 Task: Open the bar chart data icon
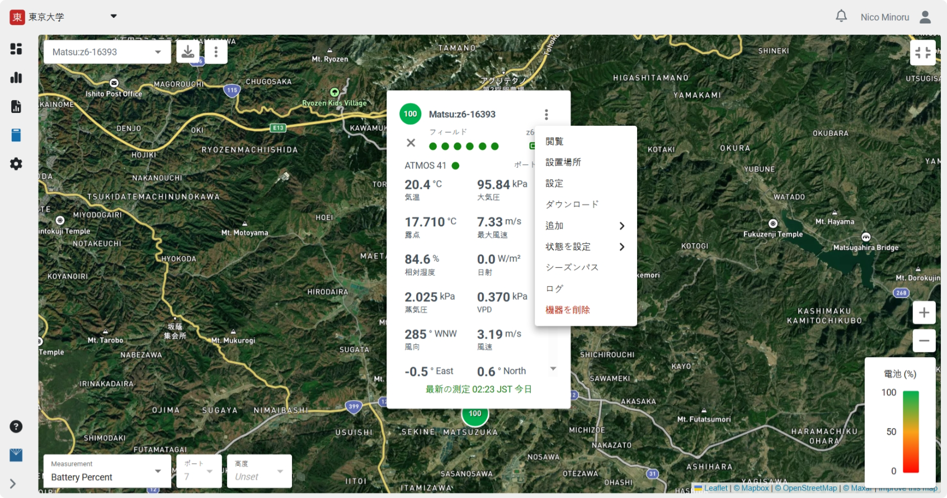[16, 78]
